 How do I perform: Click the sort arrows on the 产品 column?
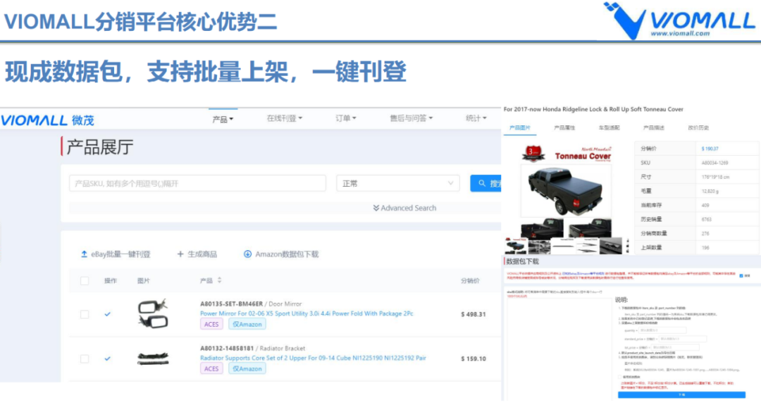coord(221,280)
